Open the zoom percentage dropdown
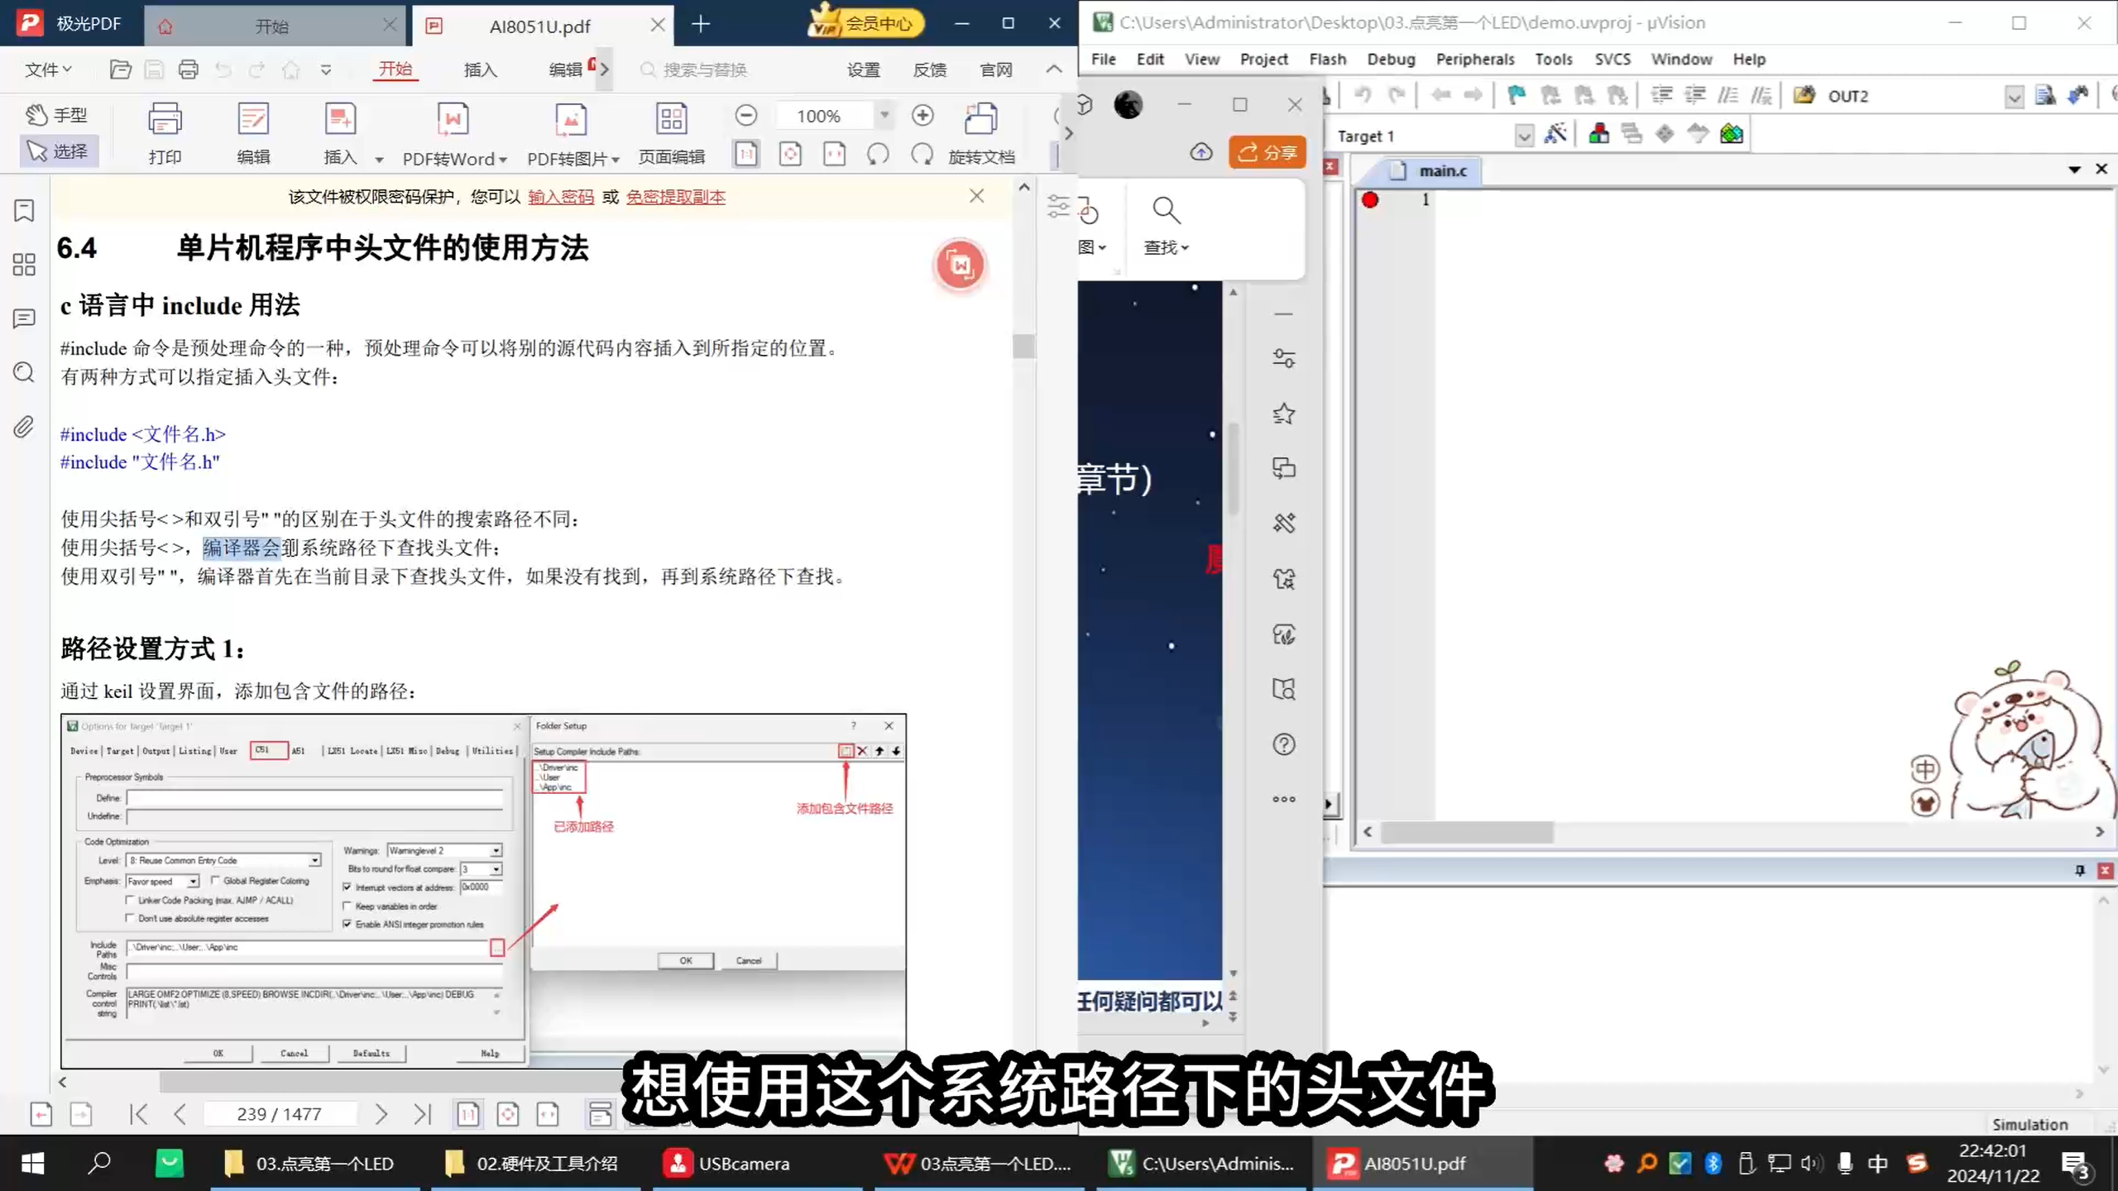This screenshot has width=2118, height=1191. (x=884, y=115)
